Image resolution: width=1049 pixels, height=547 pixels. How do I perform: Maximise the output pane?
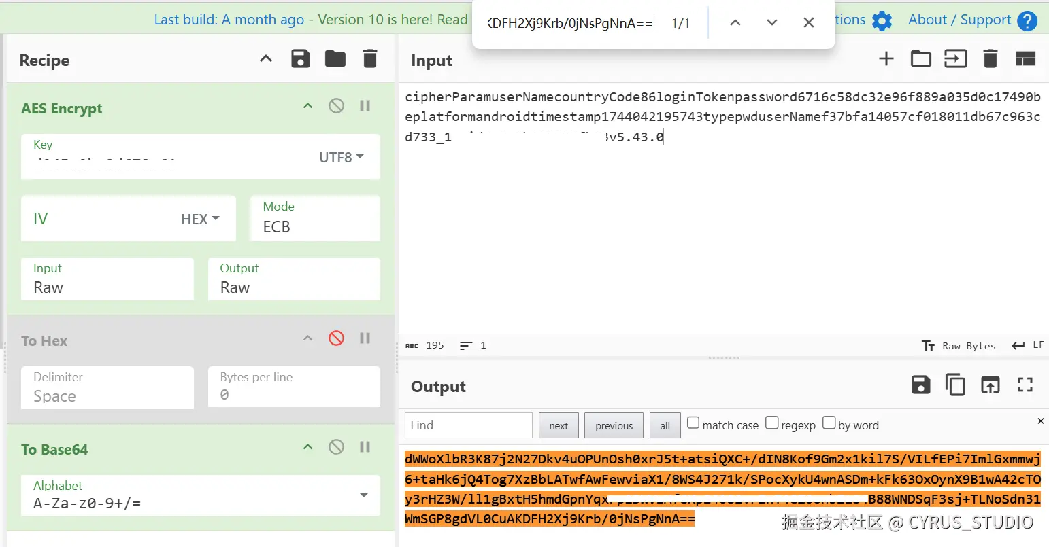click(x=1025, y=385)
